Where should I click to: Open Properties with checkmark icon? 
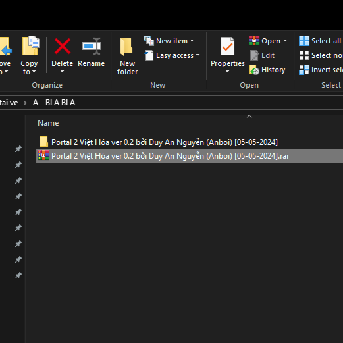coord(227,46)
